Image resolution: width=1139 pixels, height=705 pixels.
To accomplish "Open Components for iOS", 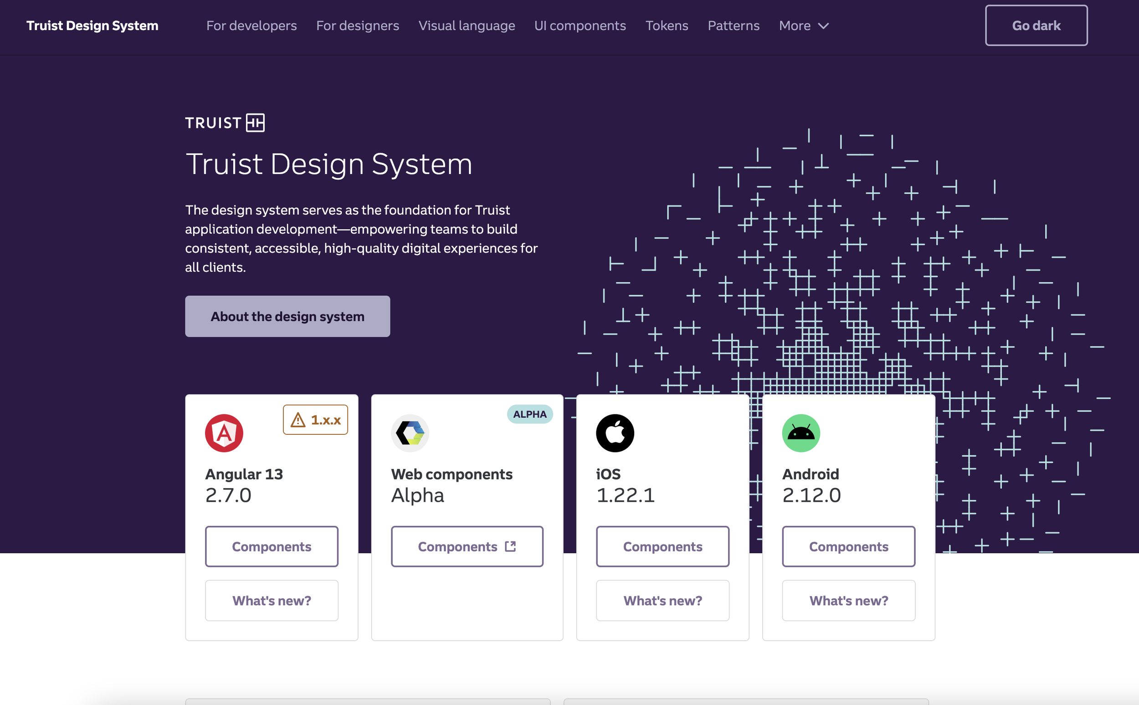I will tap(663, 546).
